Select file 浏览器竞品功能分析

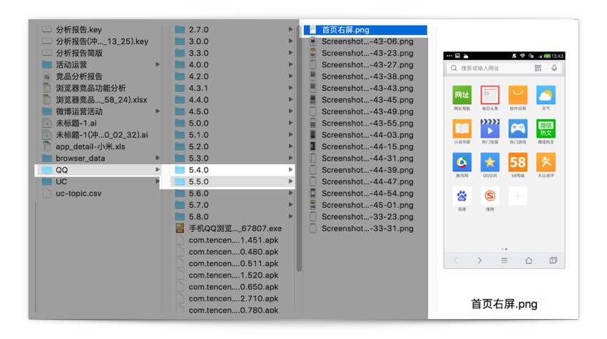pyautogui.click(x=91, y=88)
